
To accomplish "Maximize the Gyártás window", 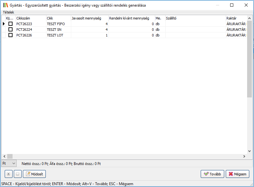I will [232, 5].
